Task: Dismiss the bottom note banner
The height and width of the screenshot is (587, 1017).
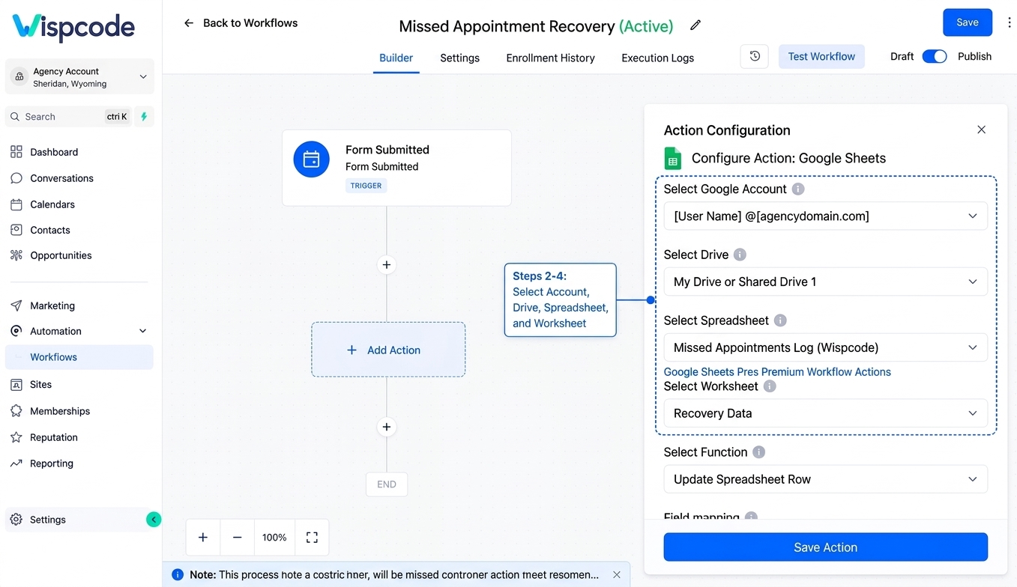Action: 617,575
